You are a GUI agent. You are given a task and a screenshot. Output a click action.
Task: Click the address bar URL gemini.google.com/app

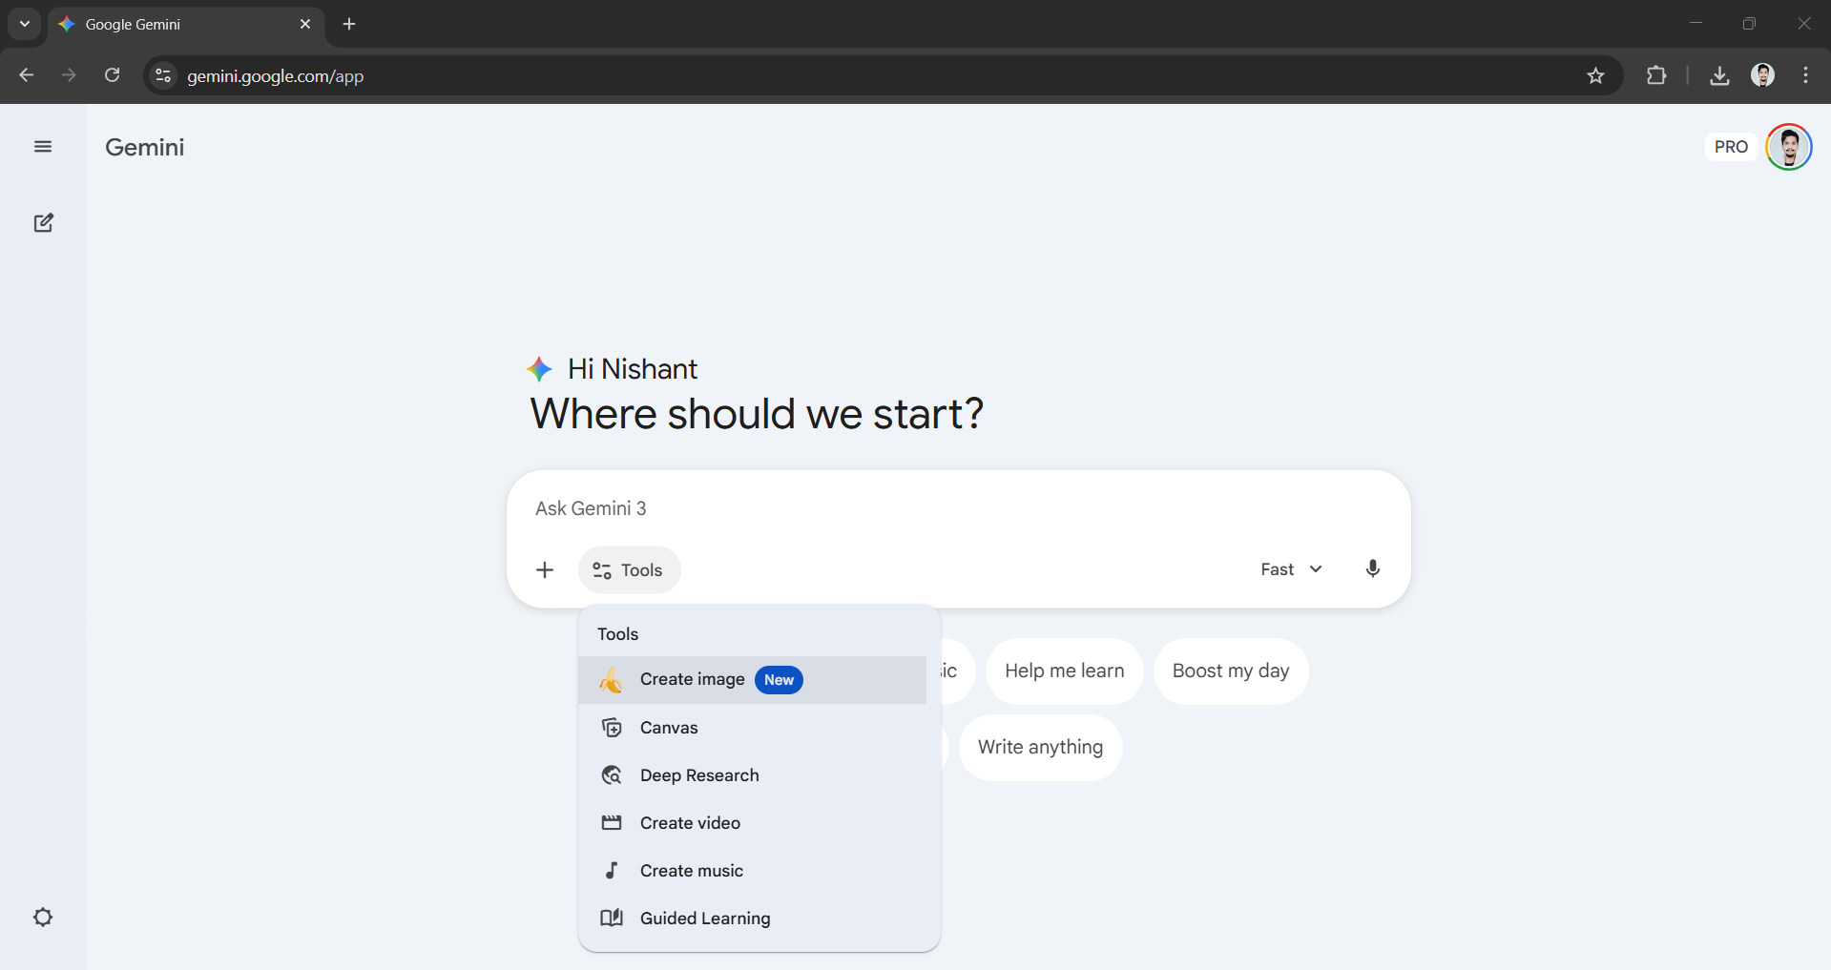pyautogui.click(x=275, y=76)
